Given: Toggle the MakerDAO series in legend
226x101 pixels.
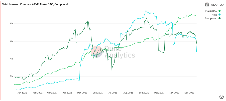Looking at the screenshot, I should [x=211, y=11].
